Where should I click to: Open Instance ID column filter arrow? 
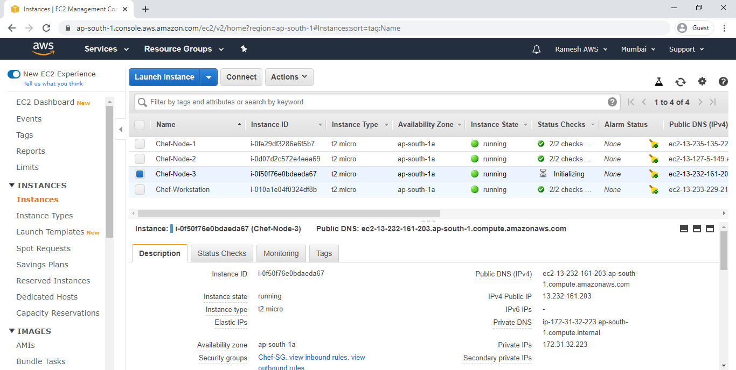point(321,125)
